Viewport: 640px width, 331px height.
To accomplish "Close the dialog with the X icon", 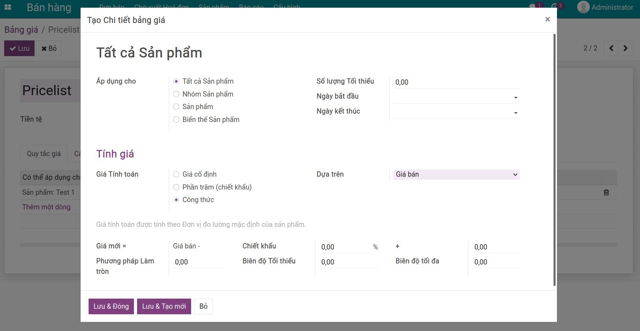I will point(548,20).
